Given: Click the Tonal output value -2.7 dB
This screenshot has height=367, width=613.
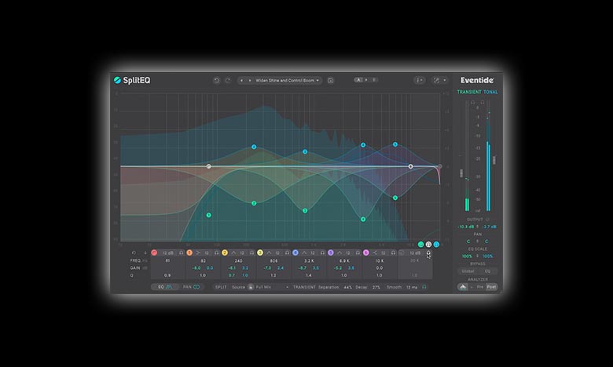Looking at the screenshot, I should click(489, 227).
